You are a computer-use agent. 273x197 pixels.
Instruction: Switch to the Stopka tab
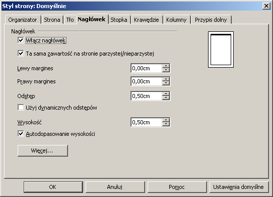click(x=119, y=20)
